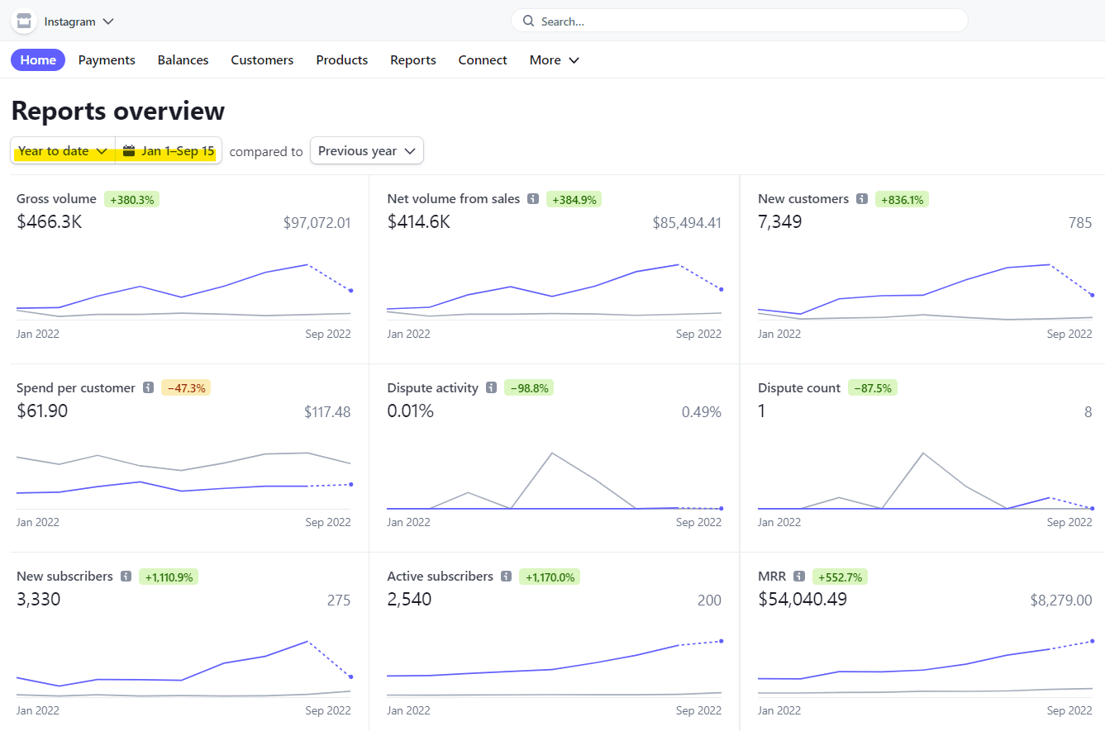The height and width of the screenshot is (731, 1105).
Task: Open the Year to date dropdown
Action: click(63, 151)
